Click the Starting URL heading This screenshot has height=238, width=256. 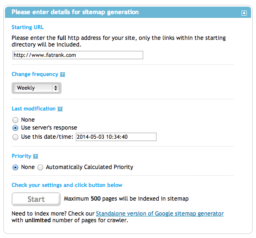pyautogui.click(x=27, y=27)
